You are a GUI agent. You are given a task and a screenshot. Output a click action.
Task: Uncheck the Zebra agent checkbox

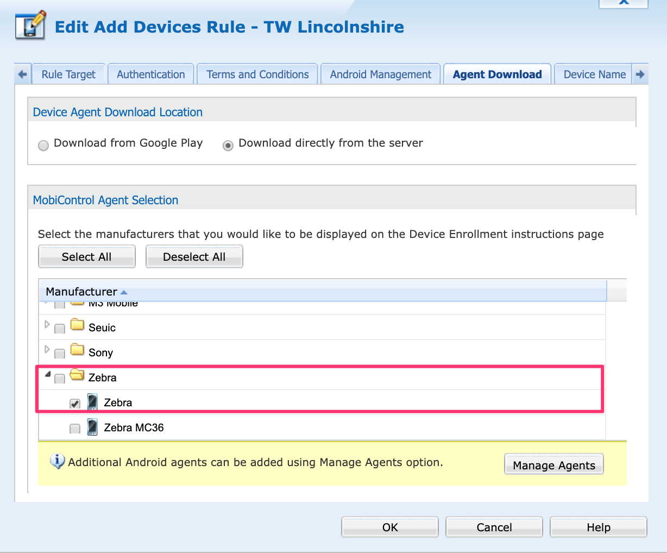pos(75,404)
